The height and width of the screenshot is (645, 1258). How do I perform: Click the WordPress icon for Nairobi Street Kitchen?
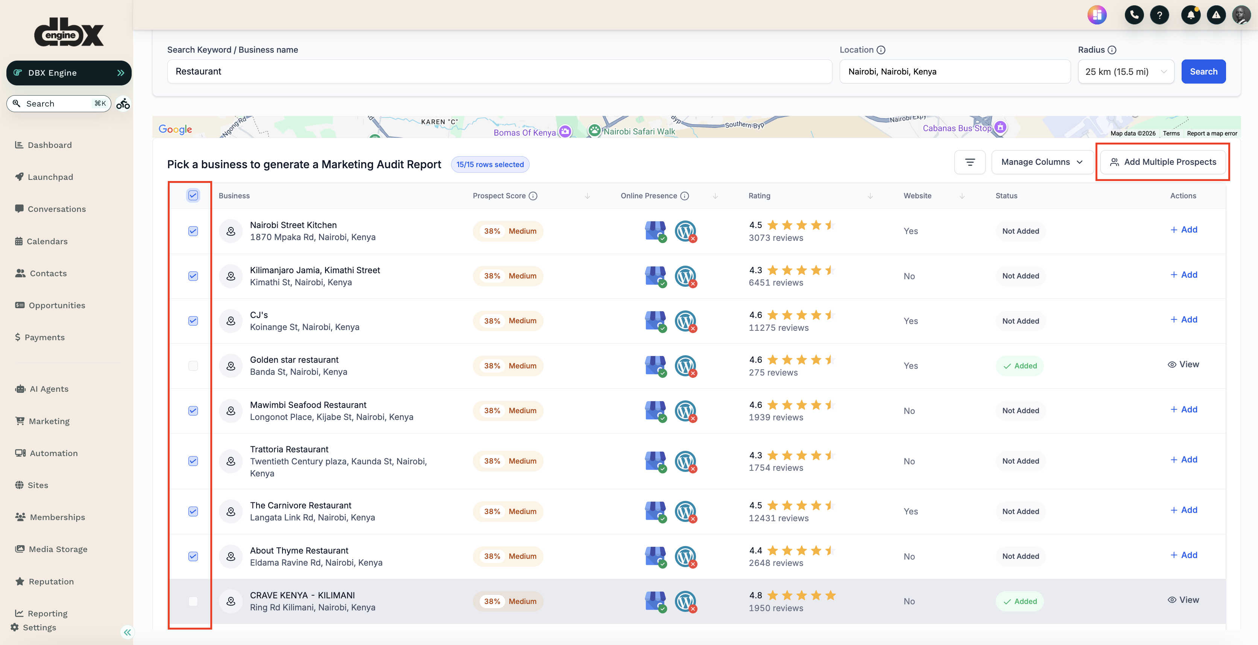[685, 231]
